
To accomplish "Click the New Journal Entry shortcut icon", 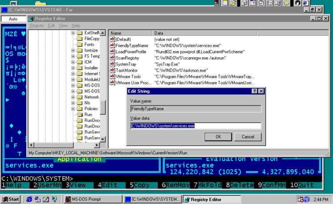I will coord(278,3).
